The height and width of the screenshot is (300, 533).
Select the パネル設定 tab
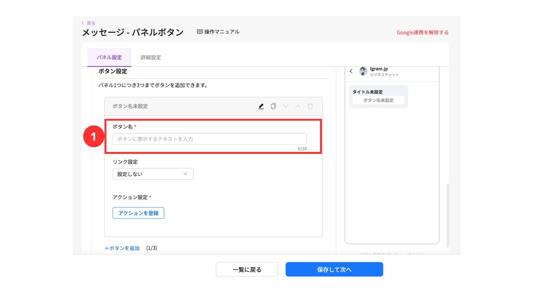pyautogui.click(x=109, y=57)
